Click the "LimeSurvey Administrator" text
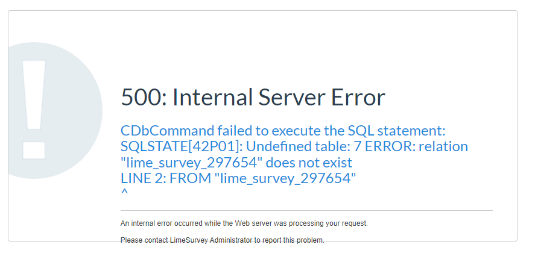This screenshot has width=538, height=262. [209, 240]
